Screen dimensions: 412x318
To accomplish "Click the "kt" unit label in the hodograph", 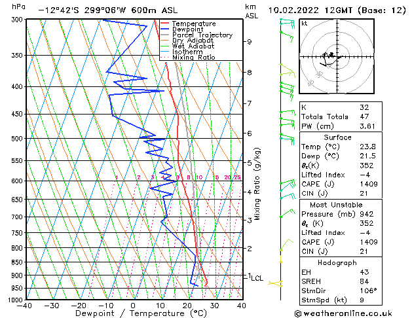I will click(x=305, y=24).
